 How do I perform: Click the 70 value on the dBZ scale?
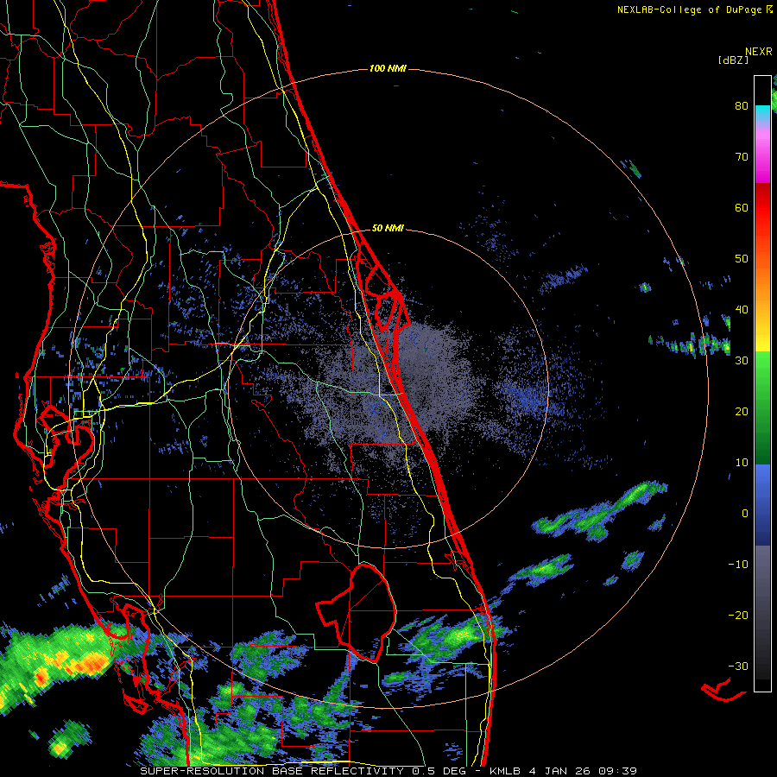pyautogui.click(x=742, y=157)
